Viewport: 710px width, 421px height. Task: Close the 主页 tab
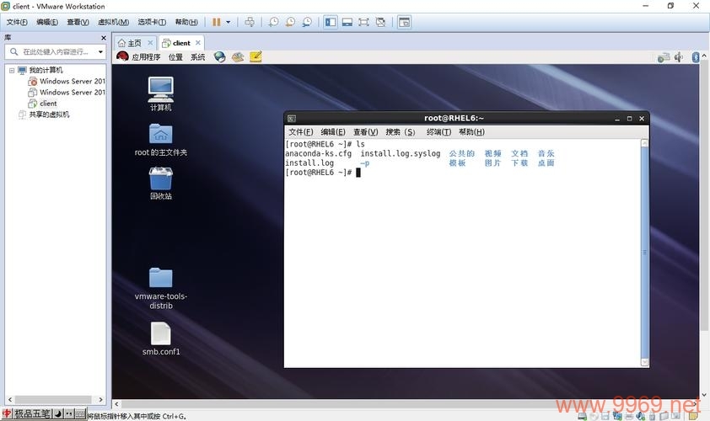150,43
